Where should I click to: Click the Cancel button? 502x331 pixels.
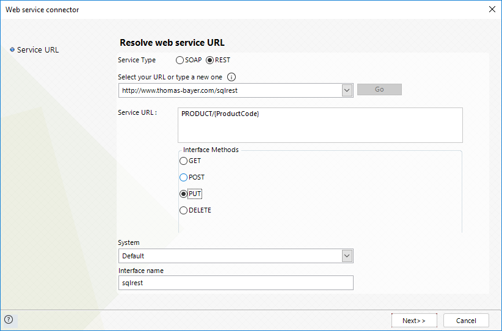(x=466, y=321)
